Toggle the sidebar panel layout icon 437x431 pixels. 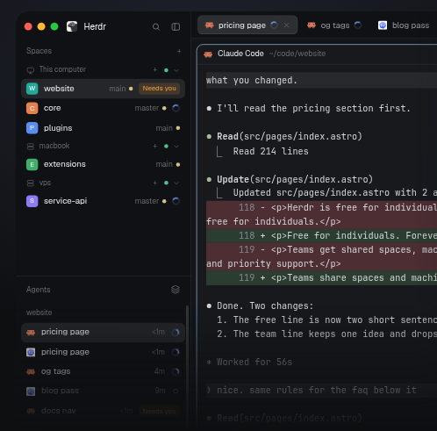[176, 27]
